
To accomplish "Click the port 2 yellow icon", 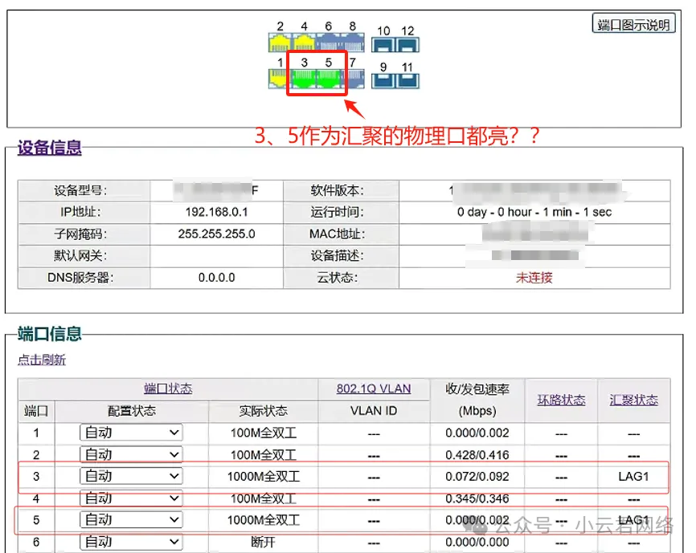I will click(280, 43).
